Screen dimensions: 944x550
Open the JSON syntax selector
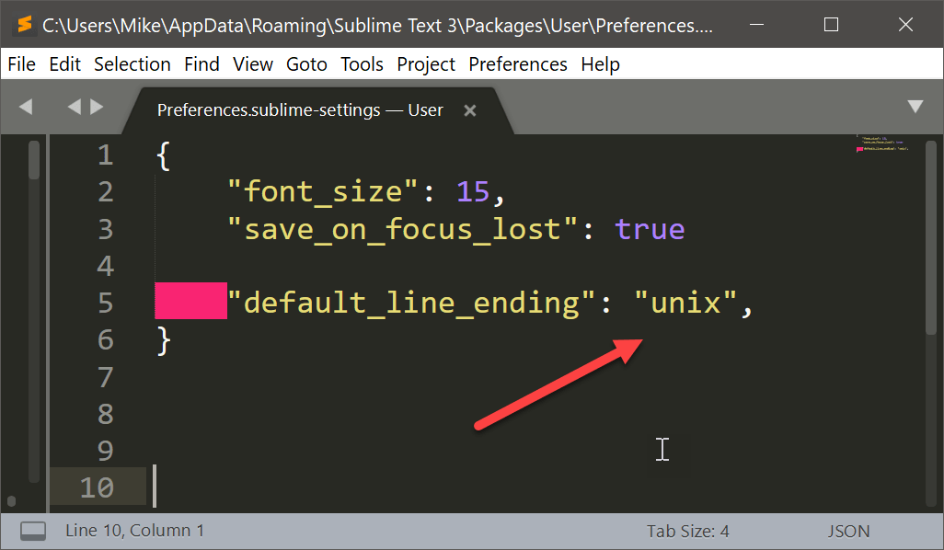point(848,531)
